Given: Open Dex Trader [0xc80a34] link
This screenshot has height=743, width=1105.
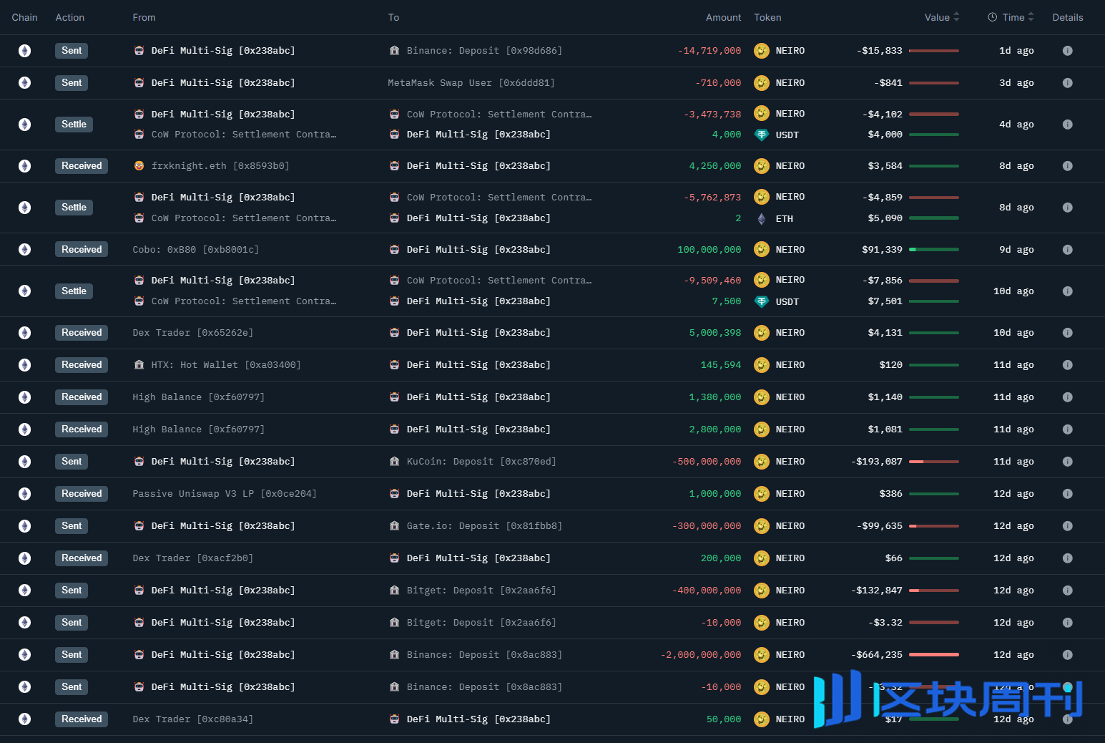Looking at the screenshot, I should (193, 719).
